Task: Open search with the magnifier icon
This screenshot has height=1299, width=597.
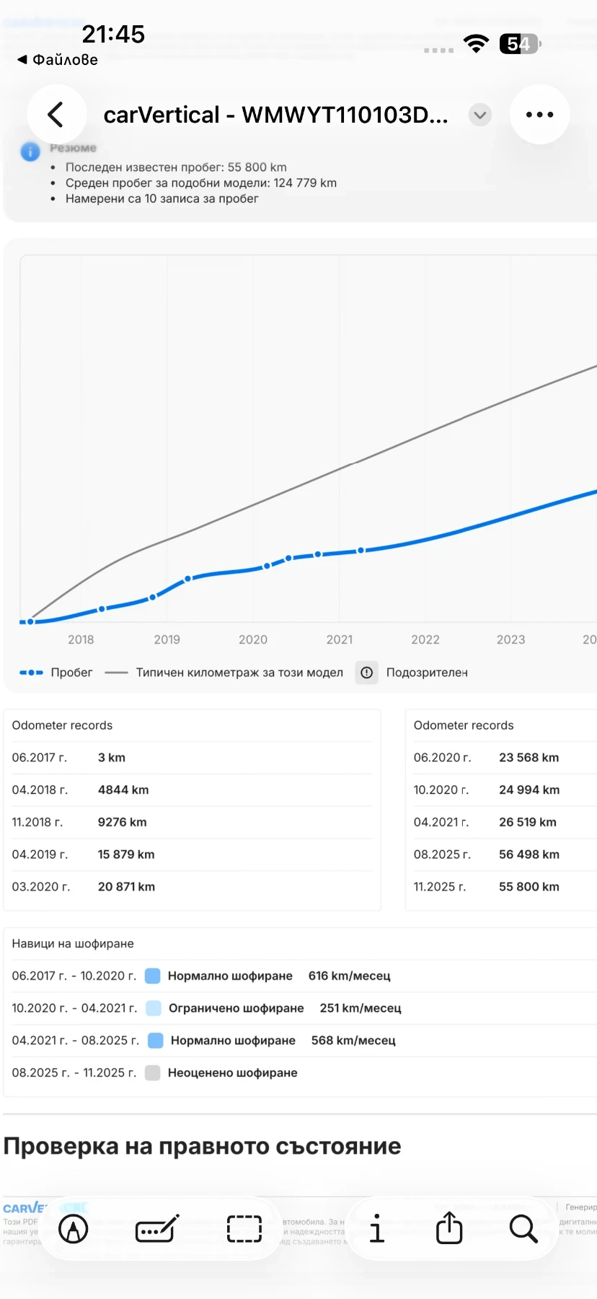Action: (x=523, y=1228)
